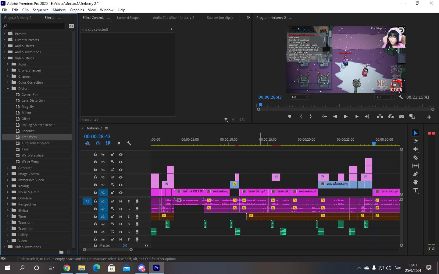Viewport: 439px width, 274px height.
Task: Select the Razor tool
Action: click(415, 157)
